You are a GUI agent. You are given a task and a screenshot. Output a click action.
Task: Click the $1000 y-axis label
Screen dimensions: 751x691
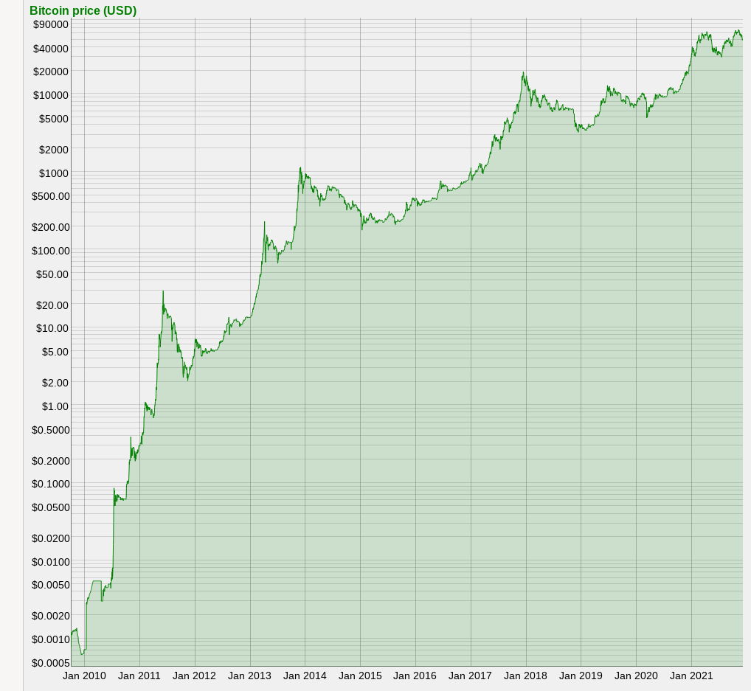(x=54, y=173)
